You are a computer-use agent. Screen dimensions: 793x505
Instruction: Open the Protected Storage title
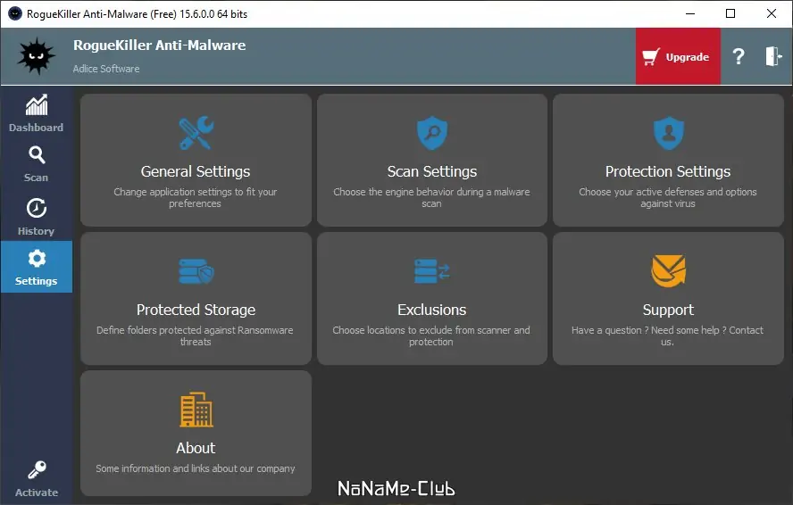pos(196,310)
